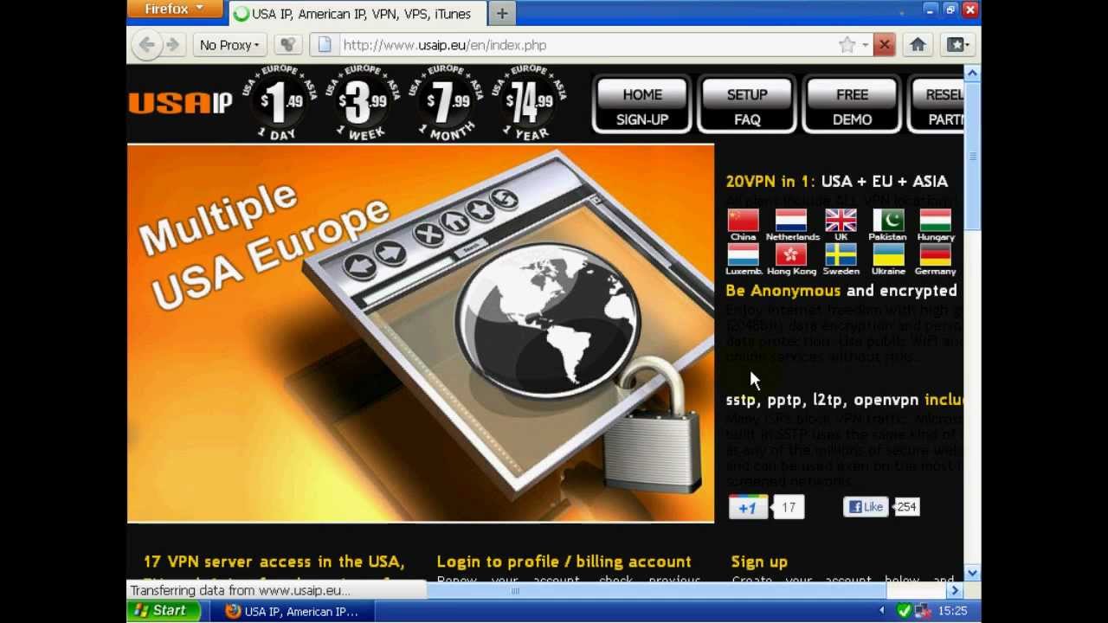Expand hidden system tray icons arrow
The image size is (1108, 623).
(x=882, y=611)
